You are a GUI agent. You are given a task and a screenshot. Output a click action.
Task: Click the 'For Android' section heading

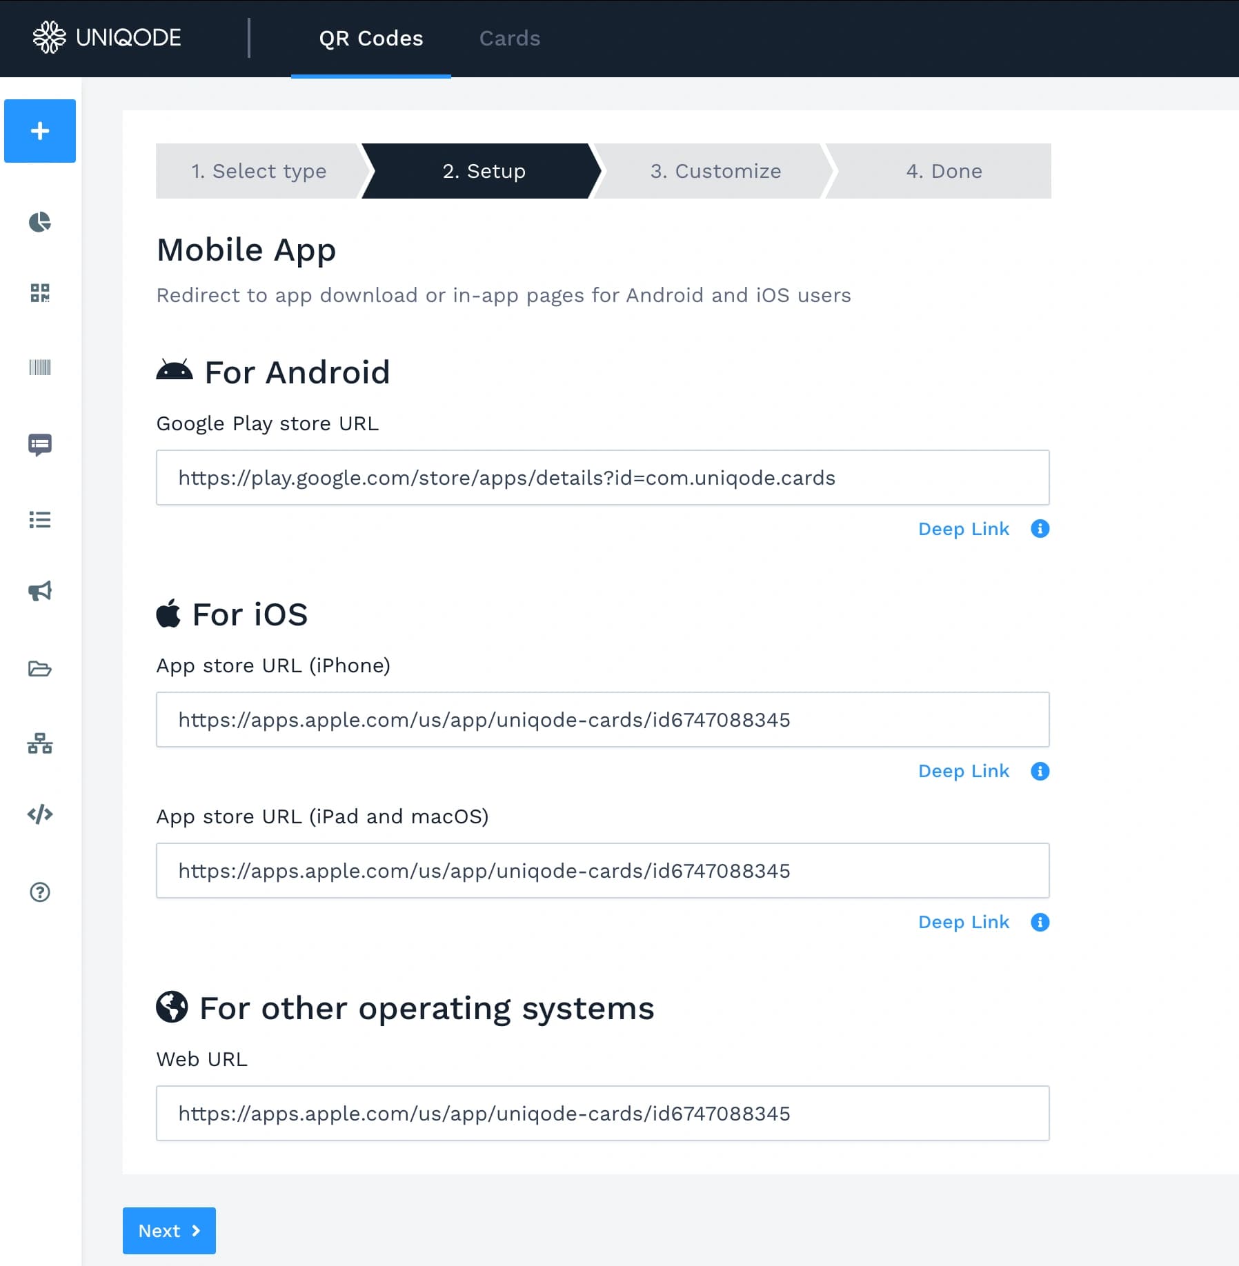click(x=297, y=372)
